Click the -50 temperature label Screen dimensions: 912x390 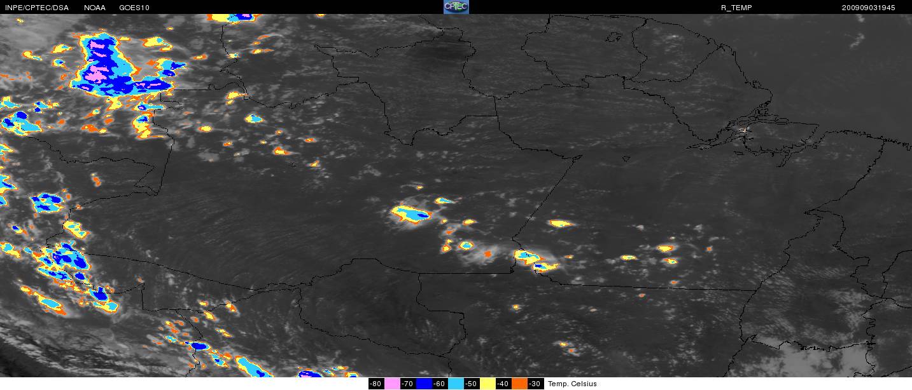pyautogui.click(x=471, y=384)
